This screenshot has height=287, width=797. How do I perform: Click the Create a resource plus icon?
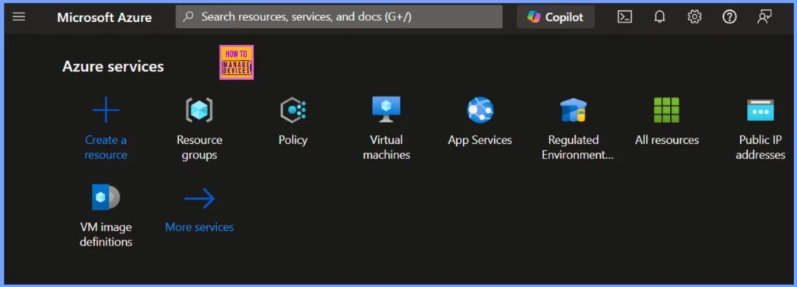[106, 110]
